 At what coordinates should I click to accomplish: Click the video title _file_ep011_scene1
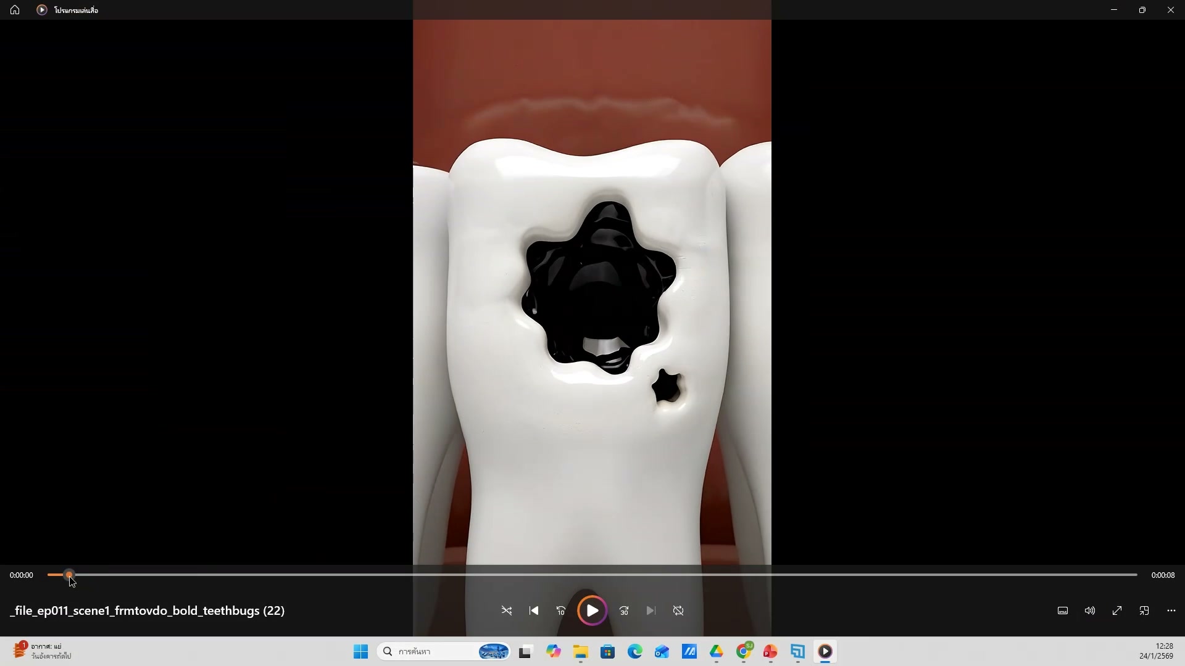point(147,610)
